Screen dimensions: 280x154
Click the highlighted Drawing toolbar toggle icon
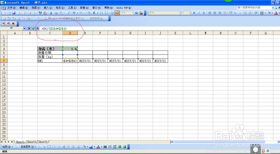click(x=117, y=13)
